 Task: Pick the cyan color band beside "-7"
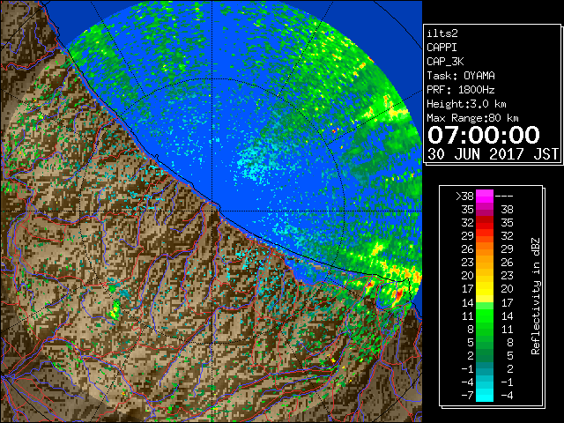(x=485, y=396)
